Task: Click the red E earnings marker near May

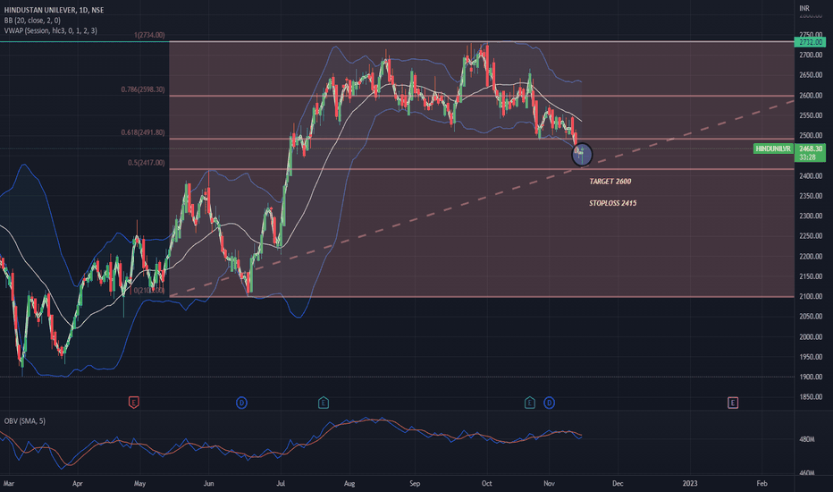Action: 134,403
